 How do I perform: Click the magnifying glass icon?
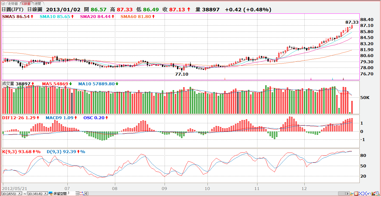[378, 194]
